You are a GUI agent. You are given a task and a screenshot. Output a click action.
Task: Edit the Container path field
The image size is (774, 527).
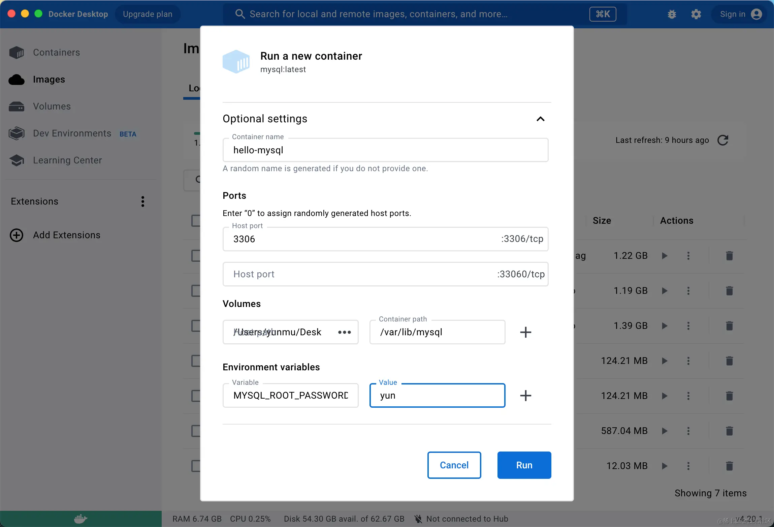click(437, 332)
